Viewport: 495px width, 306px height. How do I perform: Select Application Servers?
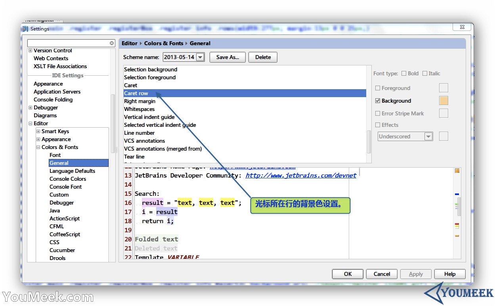pos(57,92)
